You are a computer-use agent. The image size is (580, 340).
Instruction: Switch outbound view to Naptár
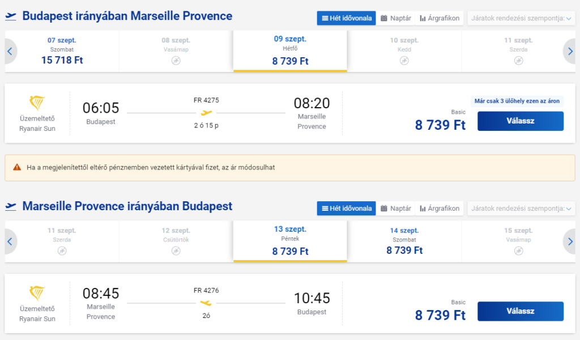396,19
